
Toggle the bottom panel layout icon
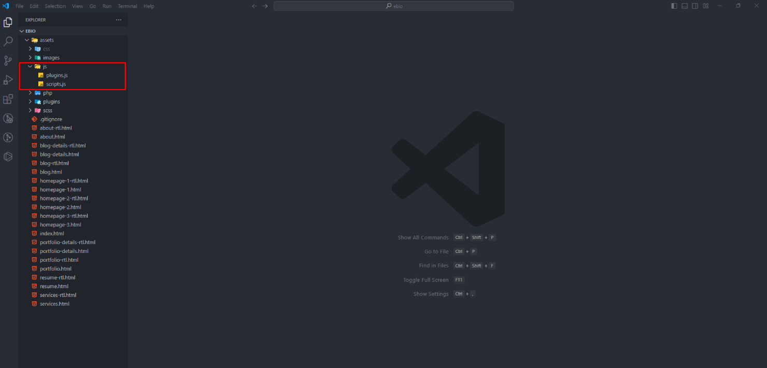pyautogui.click(x=685, y=6)
